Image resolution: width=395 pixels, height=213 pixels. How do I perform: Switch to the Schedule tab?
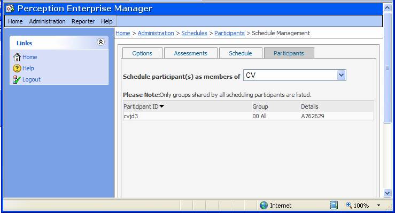(240, 53)
